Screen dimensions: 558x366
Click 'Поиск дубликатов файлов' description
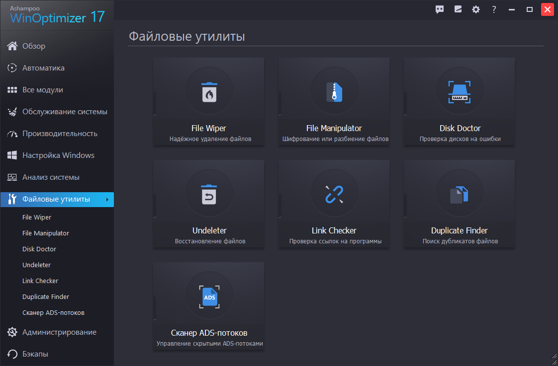pos(460,241)
